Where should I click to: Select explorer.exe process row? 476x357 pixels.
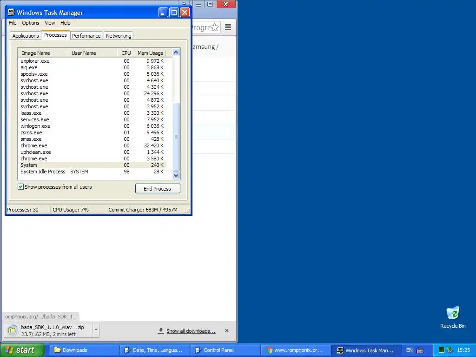[93, 61]
